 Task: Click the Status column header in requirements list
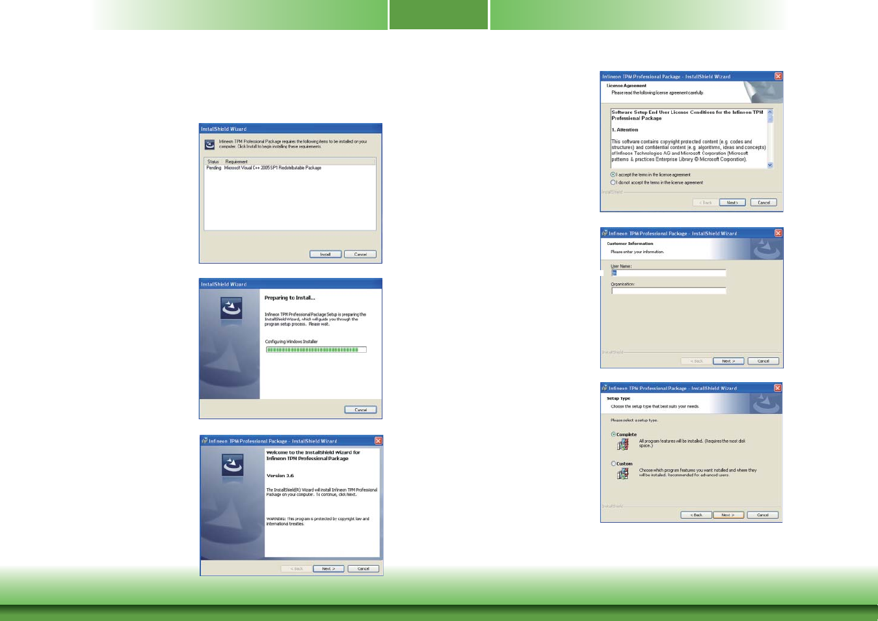[x=213, y=161]
